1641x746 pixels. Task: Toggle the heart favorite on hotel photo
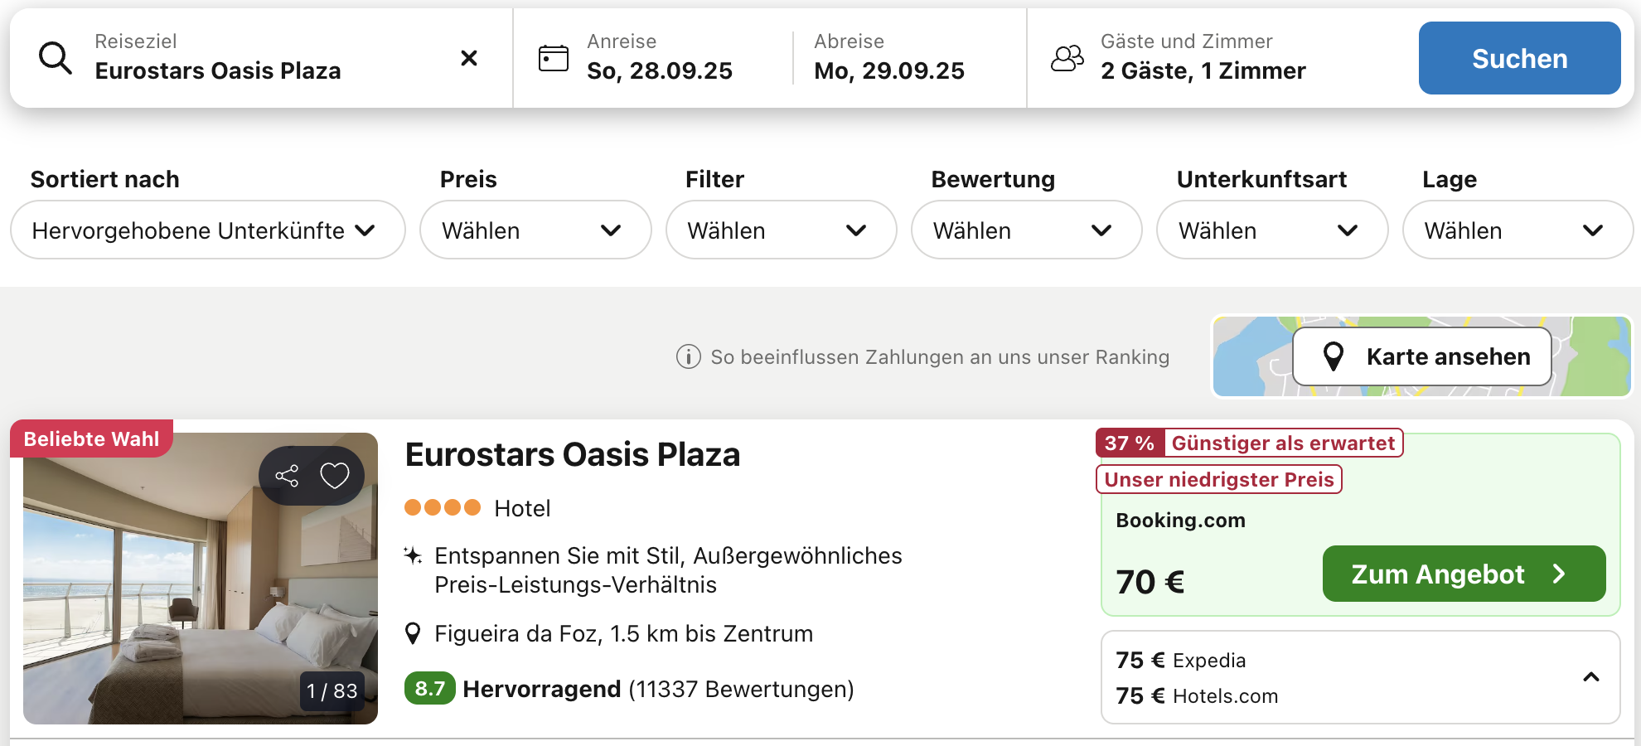(335, 476)
